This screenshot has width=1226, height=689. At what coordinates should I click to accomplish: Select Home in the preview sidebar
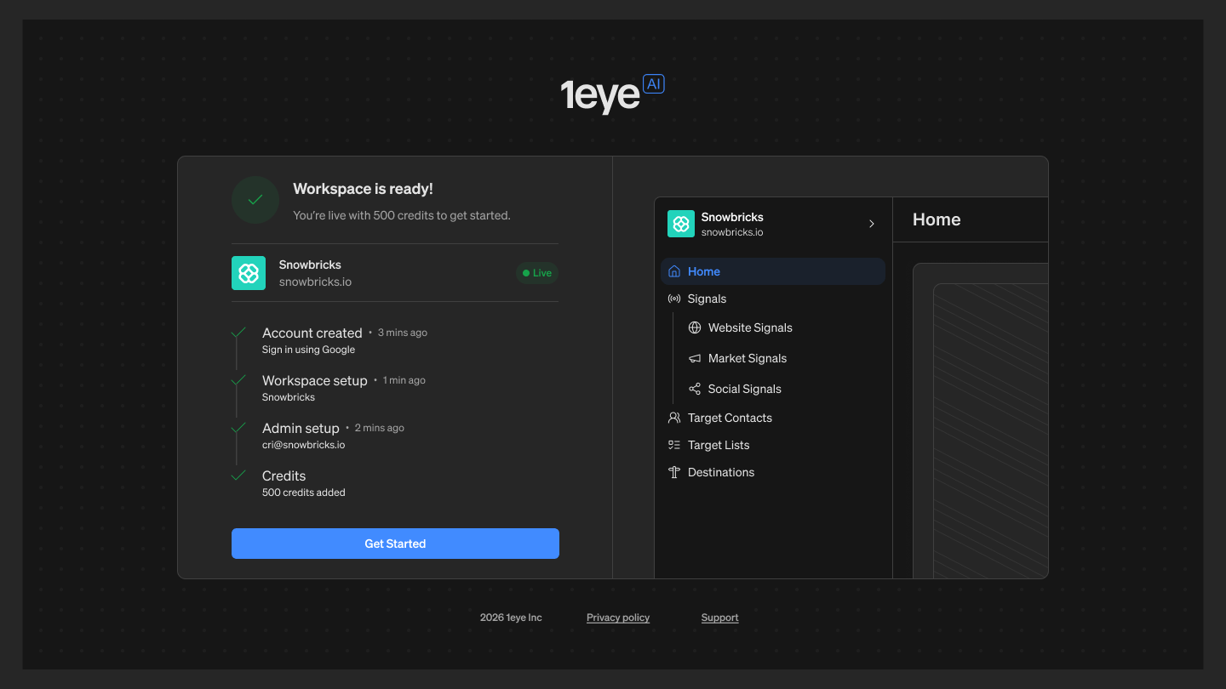(x=773, y=271)
